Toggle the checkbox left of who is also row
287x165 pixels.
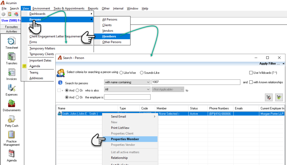pos(59,90)
